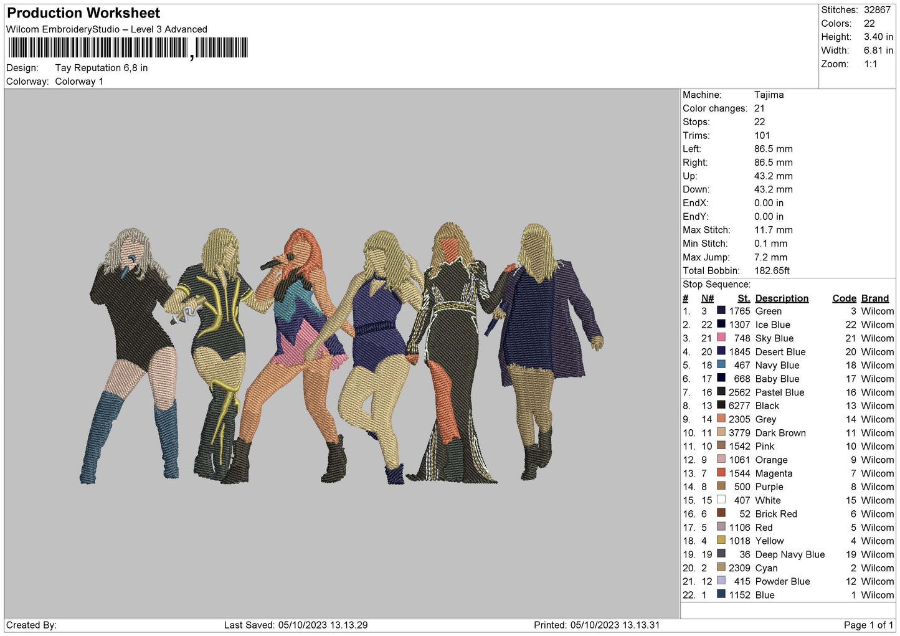
Task: Pick the swatch beside Pink
Action: pyautogui.click(x=721, y=445)
